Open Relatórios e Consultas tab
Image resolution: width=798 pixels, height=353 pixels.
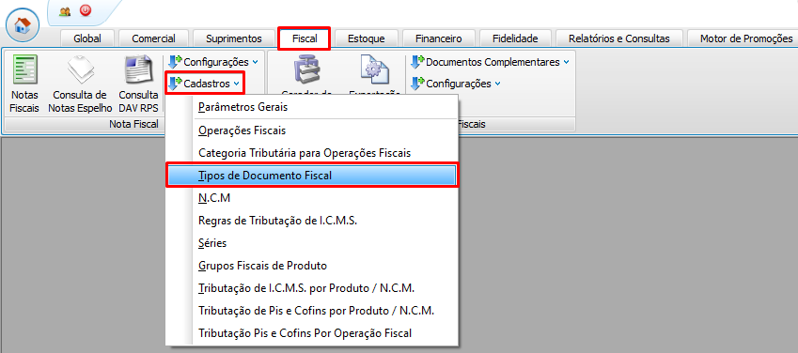coord(618,38)
